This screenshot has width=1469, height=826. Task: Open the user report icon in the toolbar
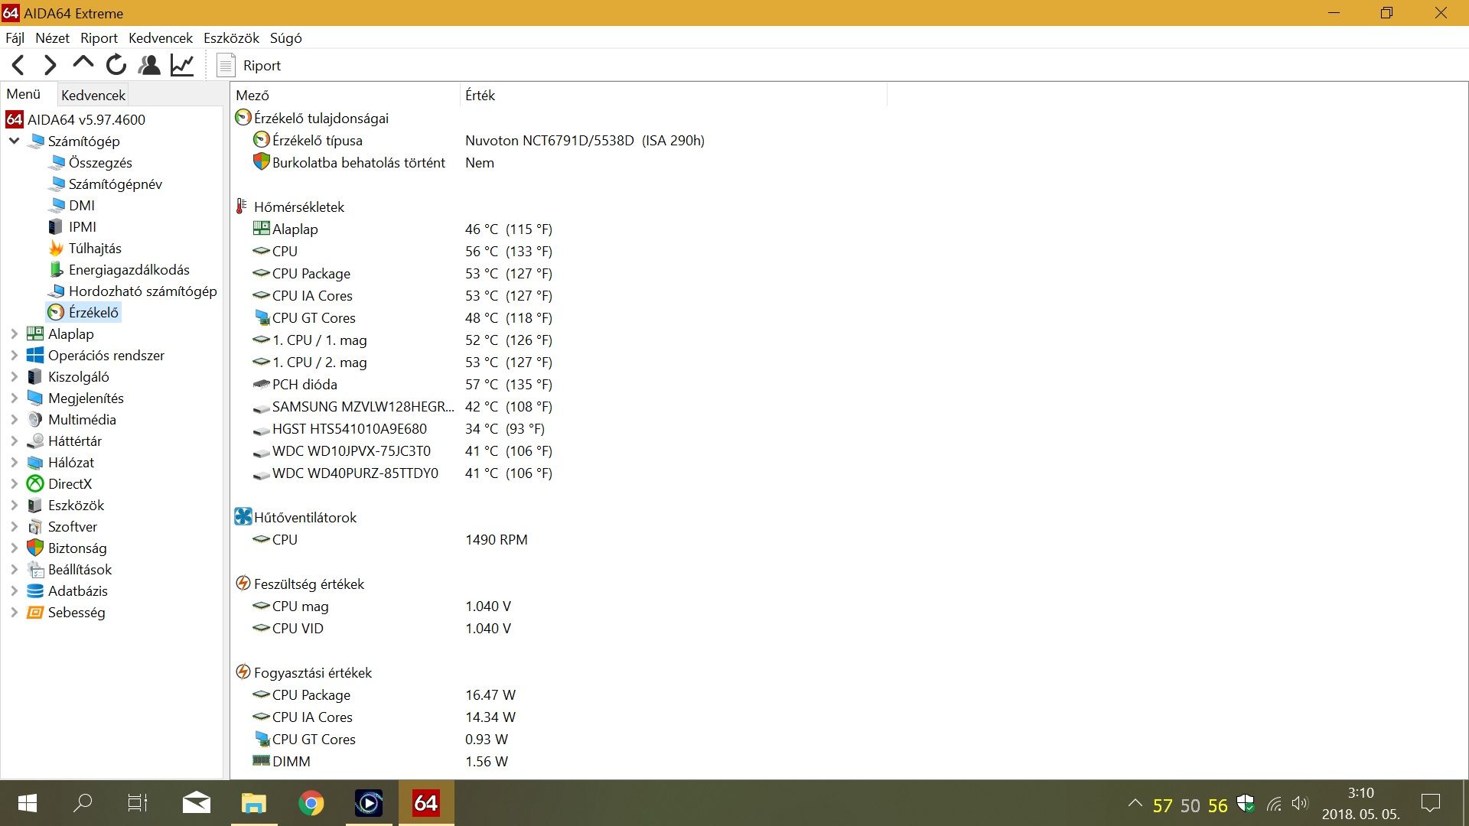tap(149, 66)
